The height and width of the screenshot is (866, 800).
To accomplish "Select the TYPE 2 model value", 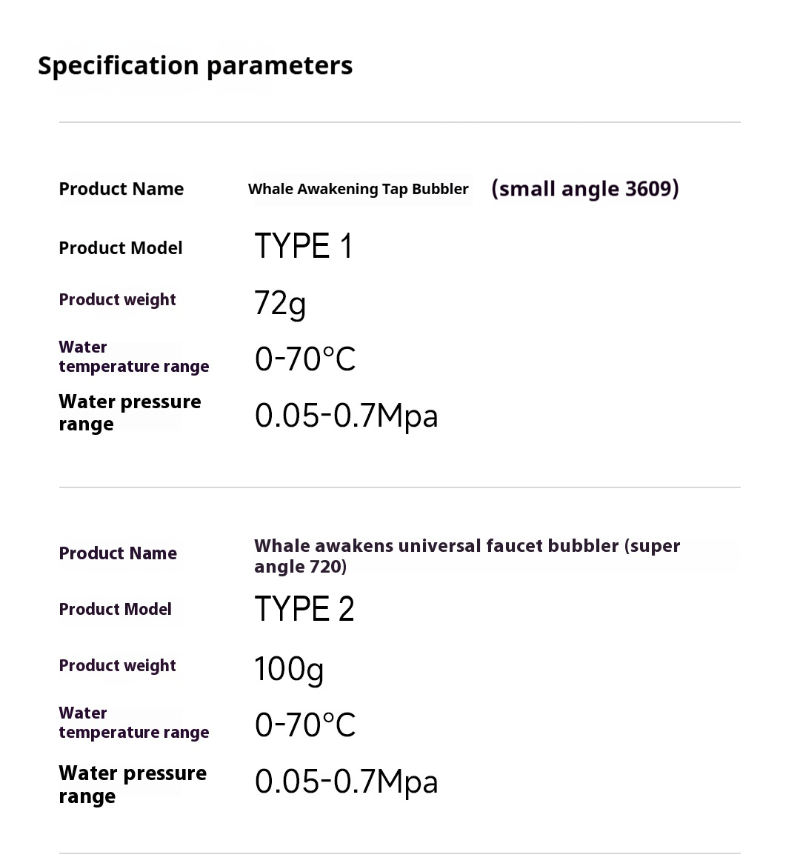I will tap(304, 609).
